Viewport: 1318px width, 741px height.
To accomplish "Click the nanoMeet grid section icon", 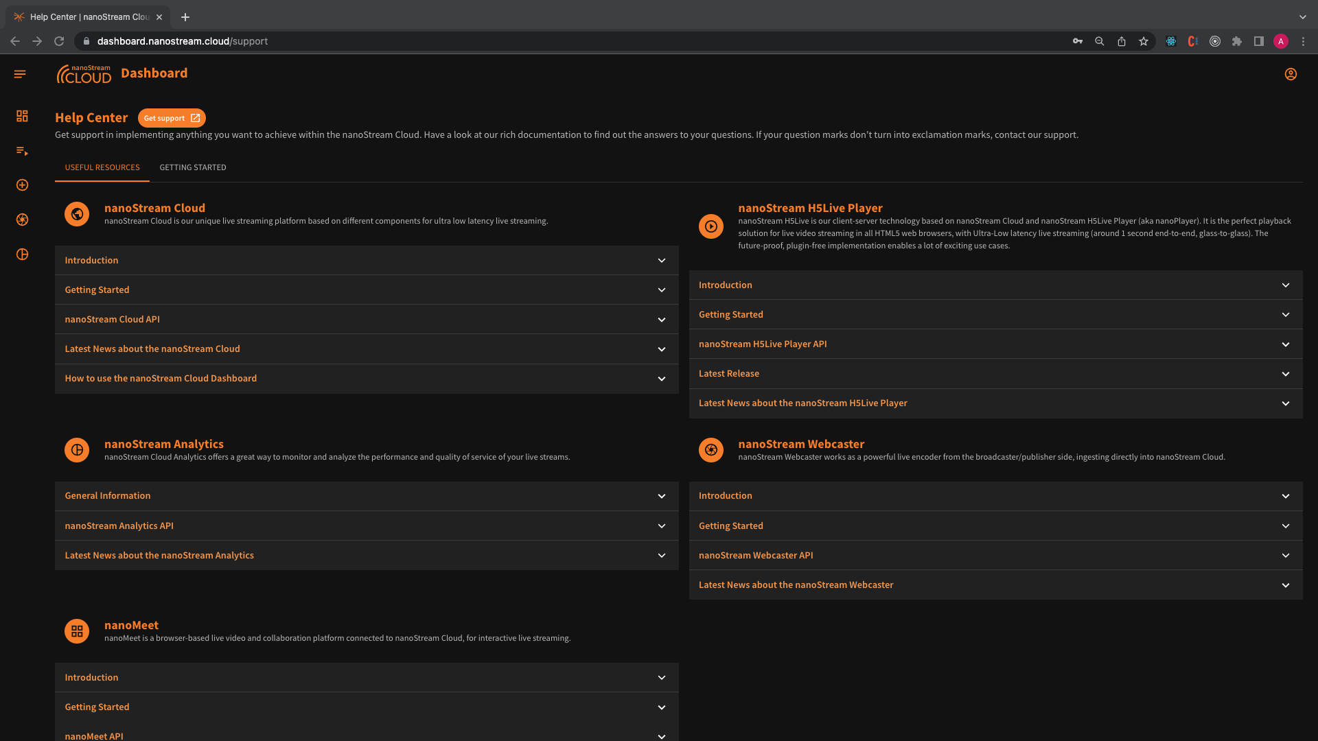I will point(77,631).
